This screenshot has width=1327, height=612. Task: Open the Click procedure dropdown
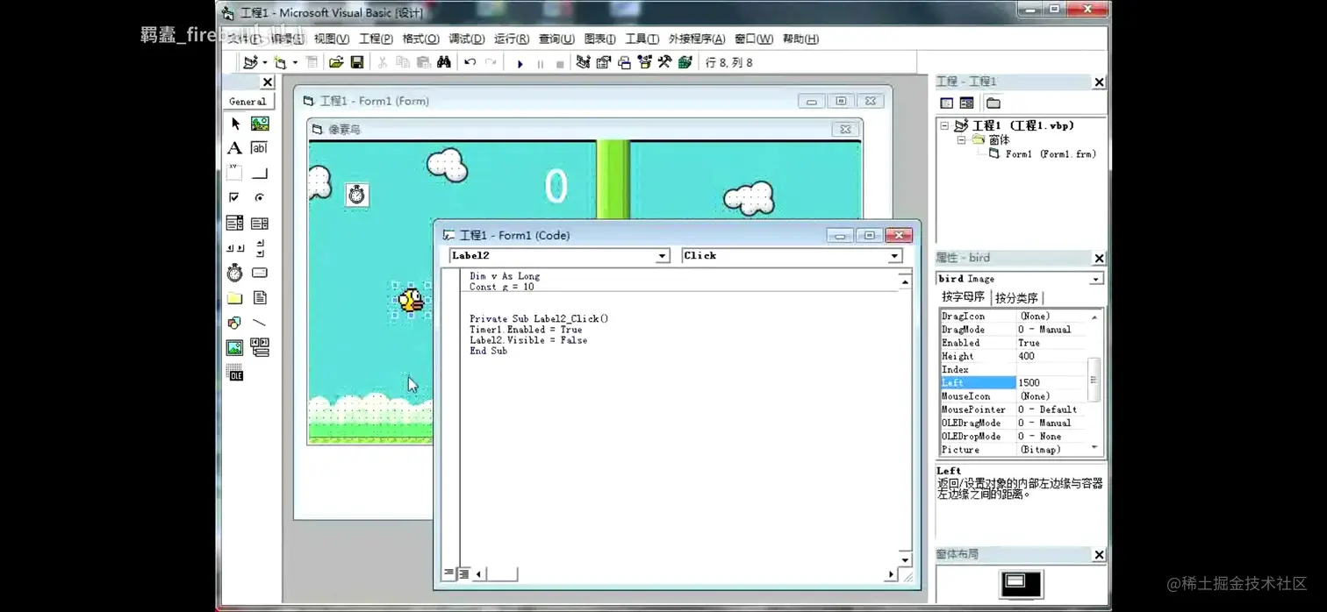(x=894, y=256)
